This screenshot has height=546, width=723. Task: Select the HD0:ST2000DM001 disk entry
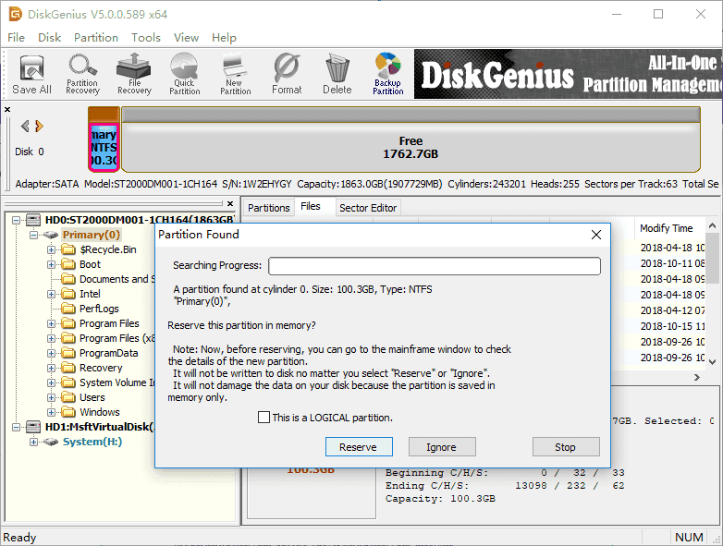coord(140,220)
